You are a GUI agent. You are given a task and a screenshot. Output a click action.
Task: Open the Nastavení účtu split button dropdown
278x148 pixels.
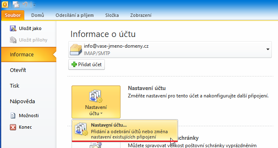(x=96, y=102)
